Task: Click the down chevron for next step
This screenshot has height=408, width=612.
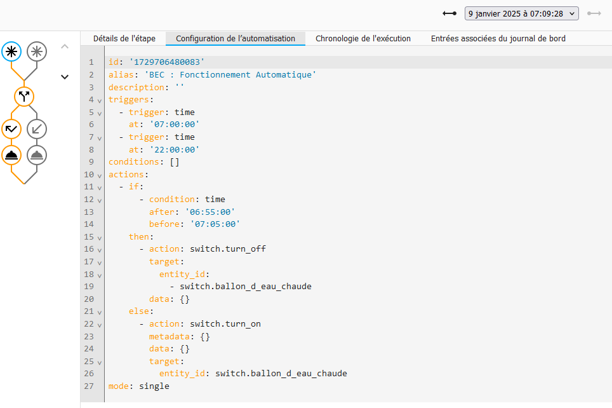Action: coord(65,77)
